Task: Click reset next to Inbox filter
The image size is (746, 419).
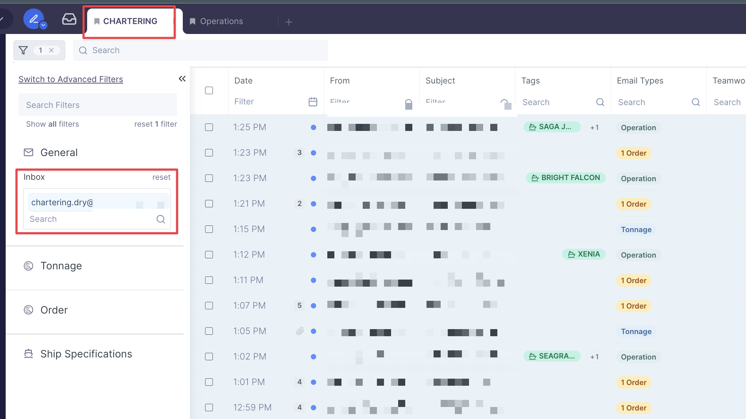Action: (x=161, y=177)
